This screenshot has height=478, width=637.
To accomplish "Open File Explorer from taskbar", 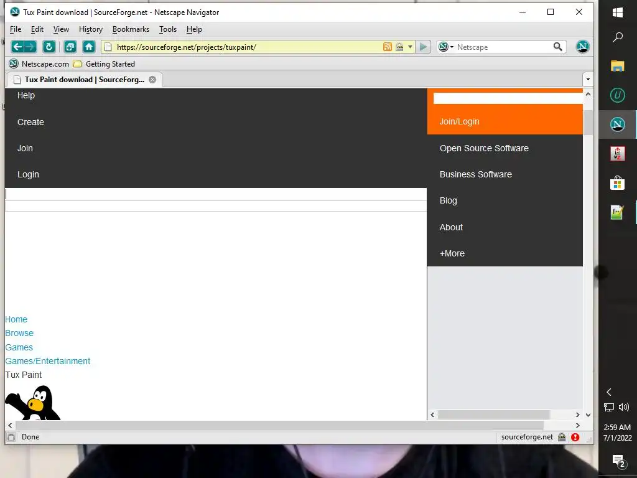I will click(618, 66).
